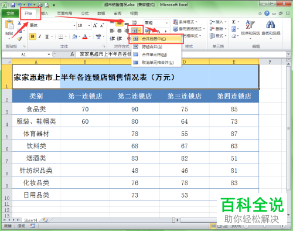Open the 文件 File tab

point(10,13)
